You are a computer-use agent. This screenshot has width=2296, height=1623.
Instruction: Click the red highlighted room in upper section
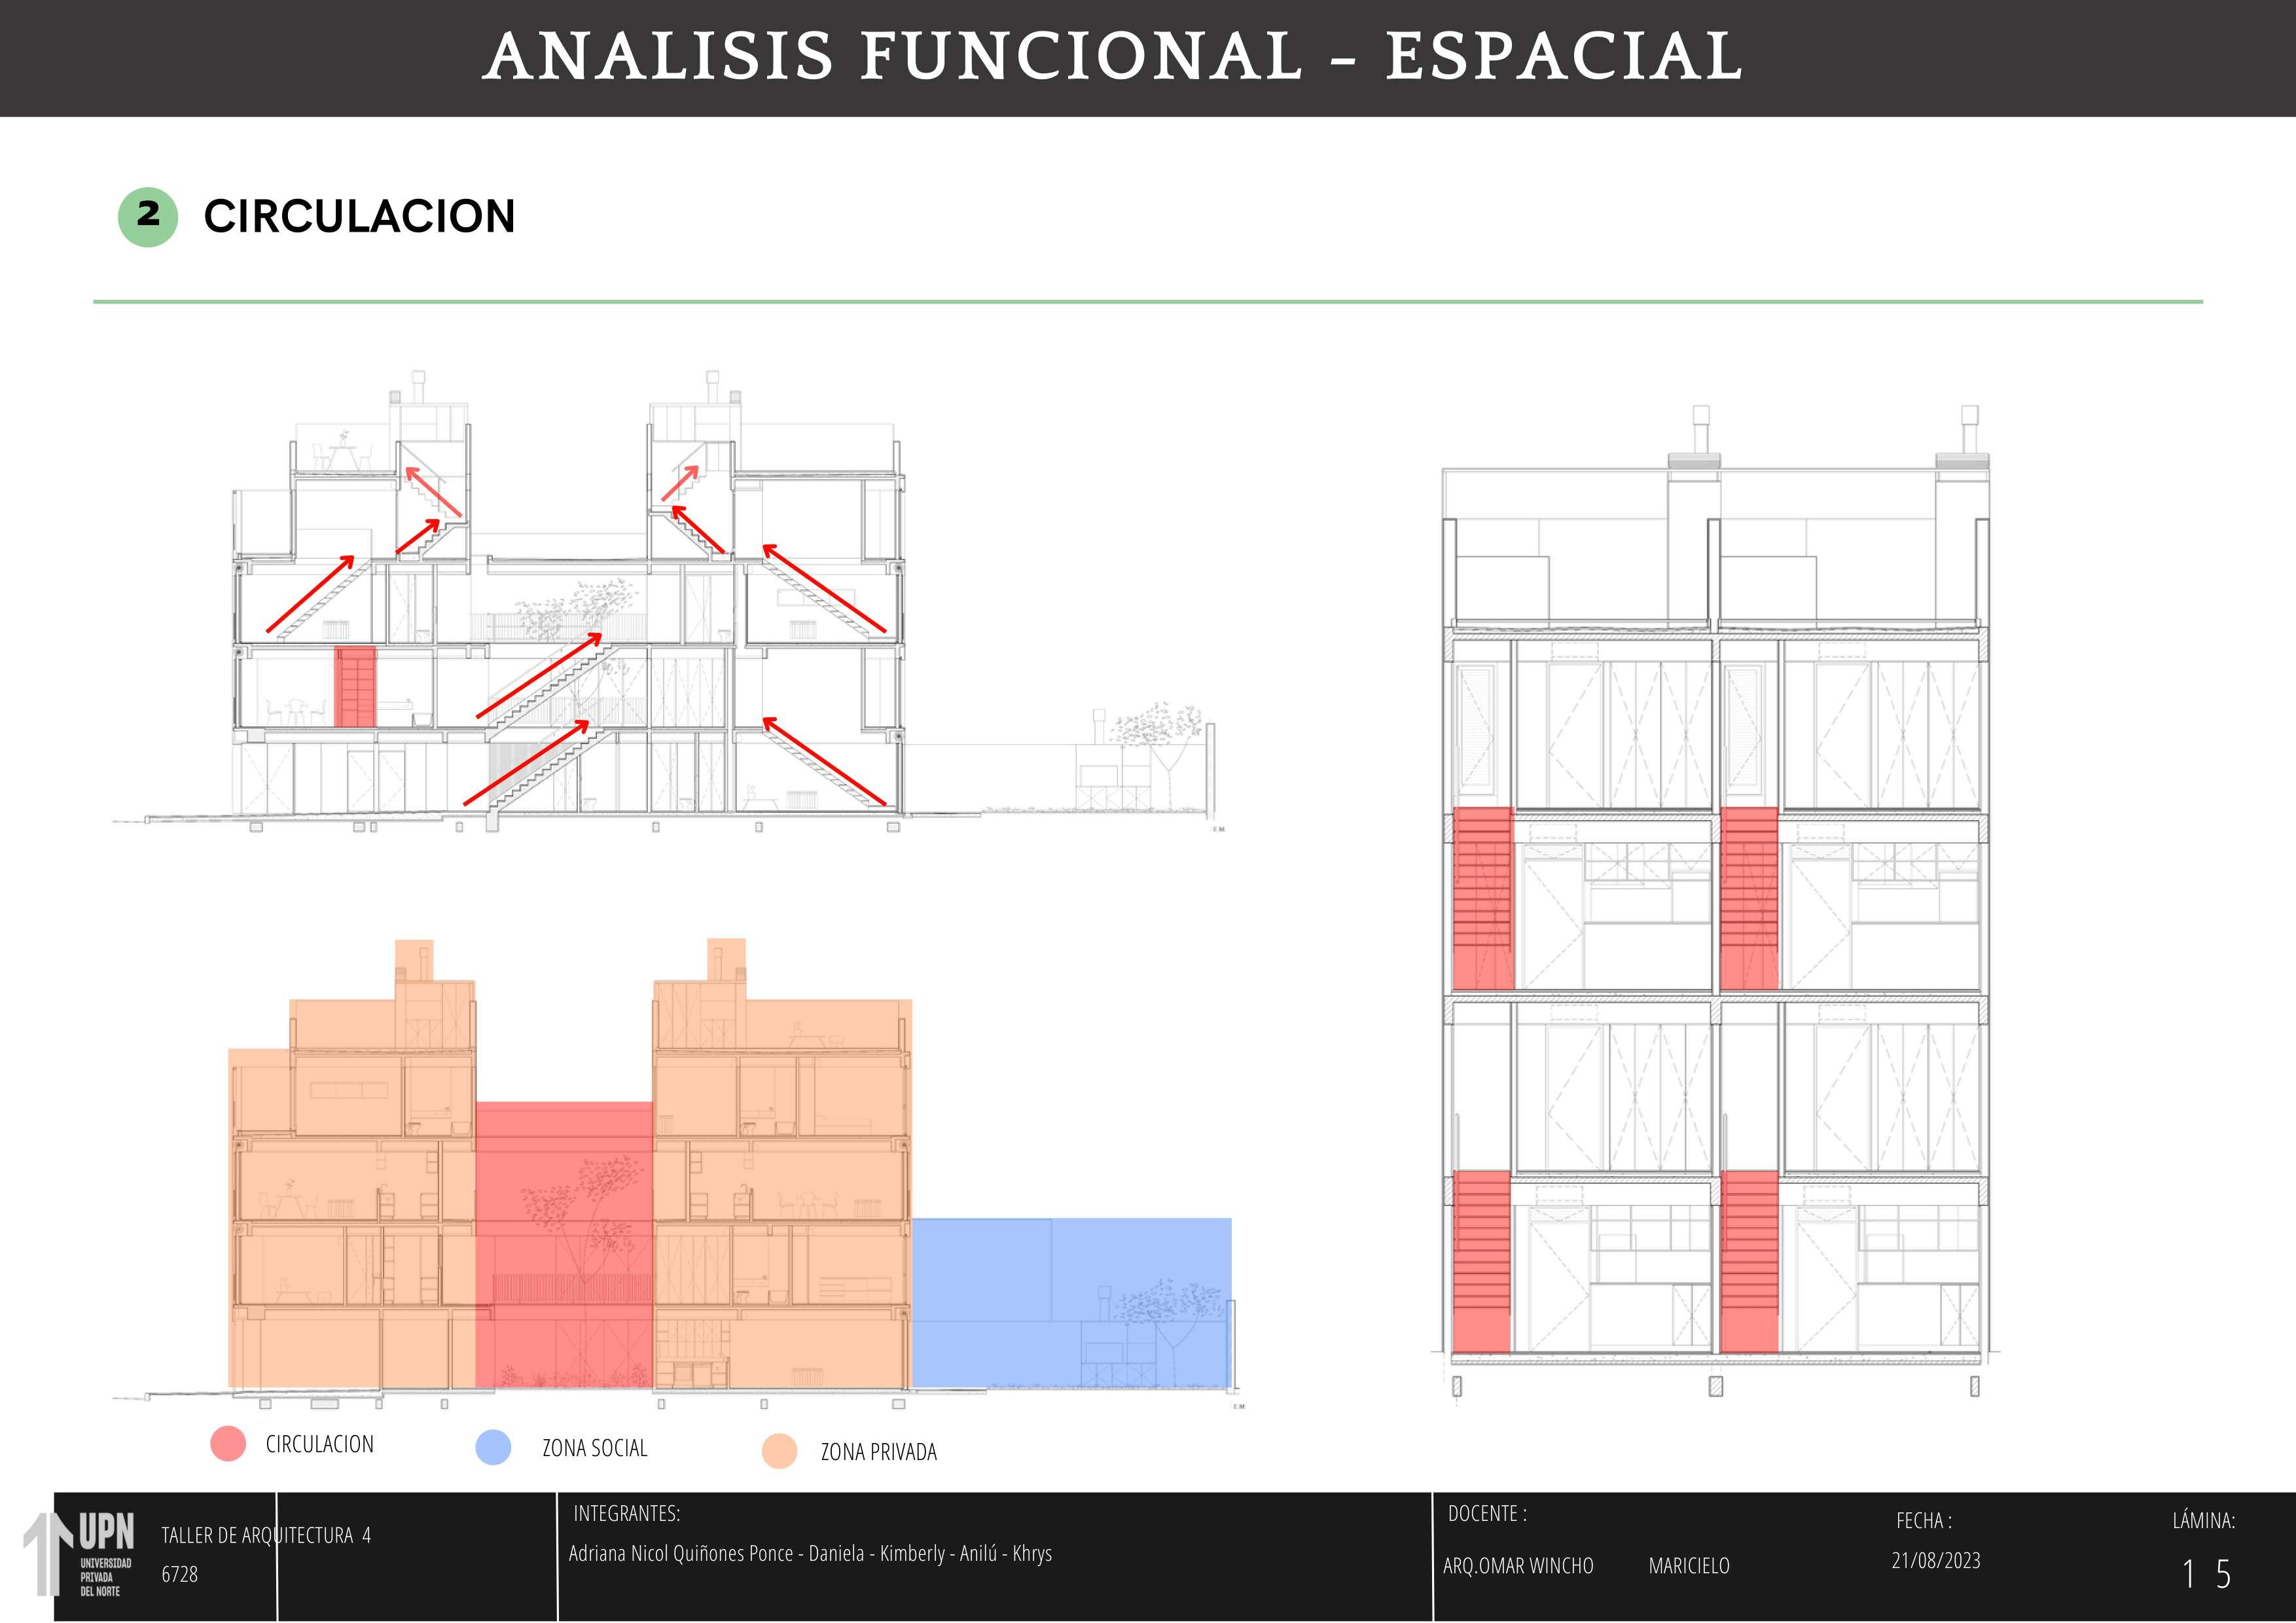(354, 686)
